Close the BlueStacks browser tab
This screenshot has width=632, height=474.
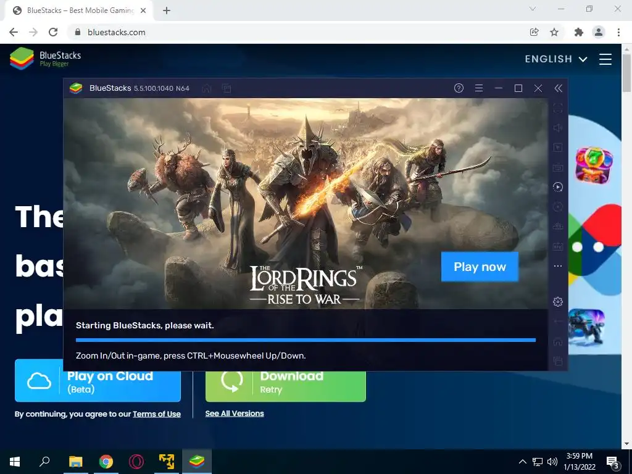click(143, 10)
